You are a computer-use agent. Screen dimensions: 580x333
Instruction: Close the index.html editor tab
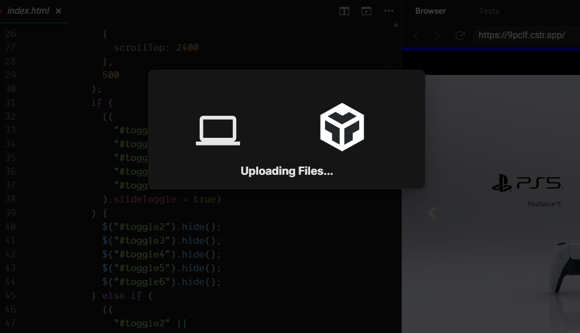point(58,11)
